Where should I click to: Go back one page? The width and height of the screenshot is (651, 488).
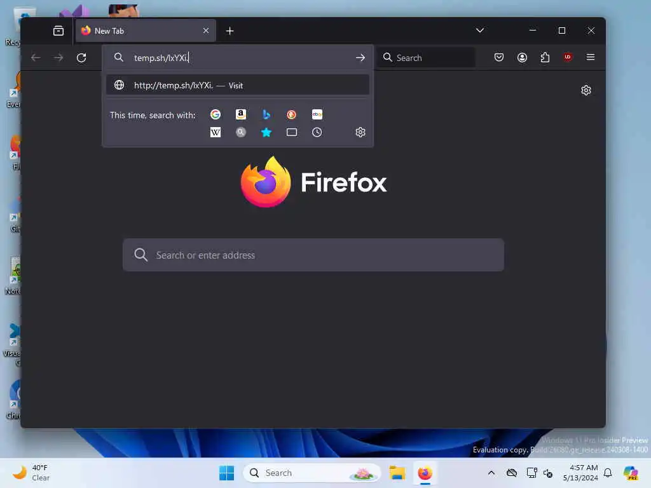pos(36,58)
